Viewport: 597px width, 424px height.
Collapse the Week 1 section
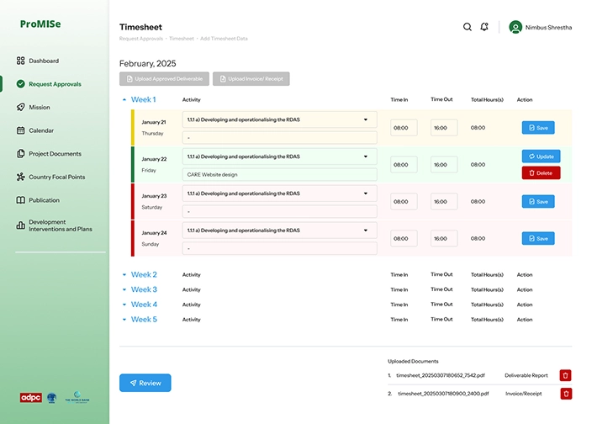point(124,99)
